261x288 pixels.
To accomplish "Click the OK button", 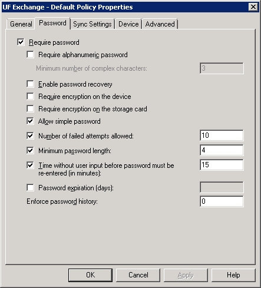I will pos(90,275).
